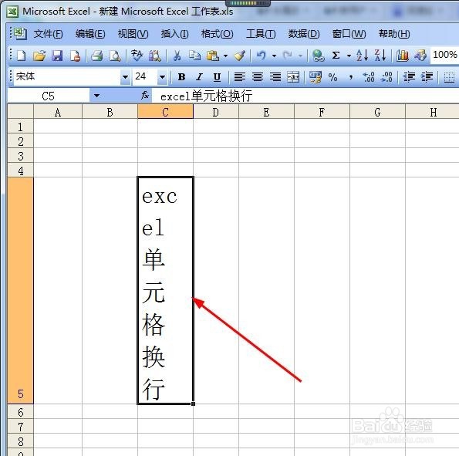The image size is (459, 456).
Task: Open the 文件(F) menu
Action: [49, 34]
